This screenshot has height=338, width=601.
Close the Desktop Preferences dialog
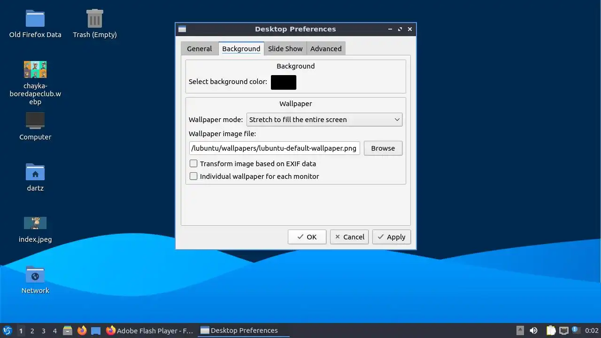pyautogui.click(x=410, y=29)
